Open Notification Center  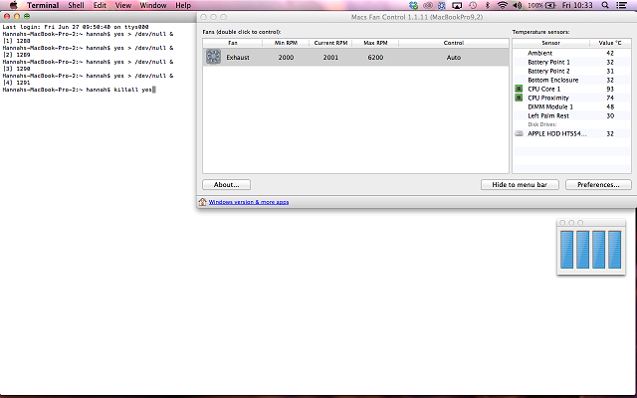(x=621, y=5)
